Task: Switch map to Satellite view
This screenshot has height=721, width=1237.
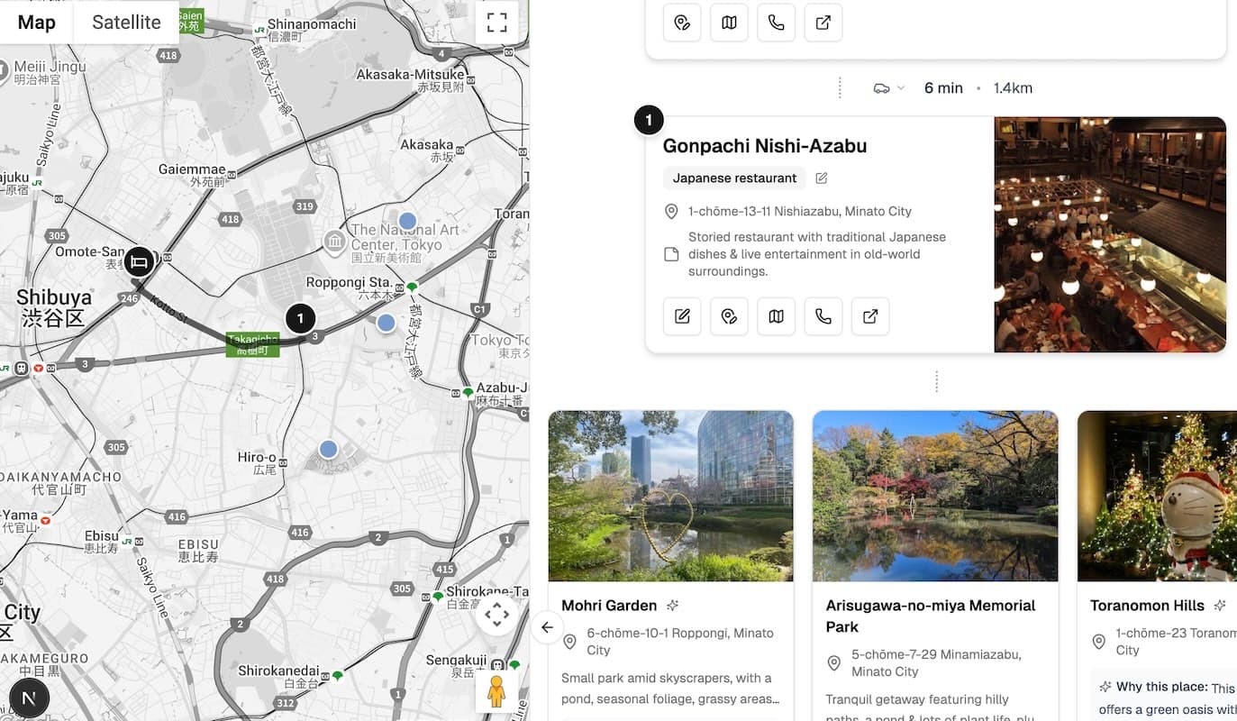Action: [x=126, y=23]
